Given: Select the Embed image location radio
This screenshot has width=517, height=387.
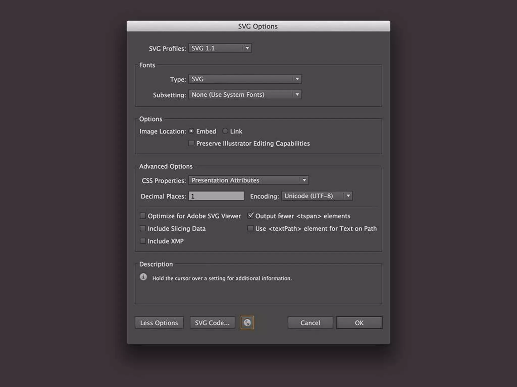Looking at the screenshot, I should coord(192,131).
